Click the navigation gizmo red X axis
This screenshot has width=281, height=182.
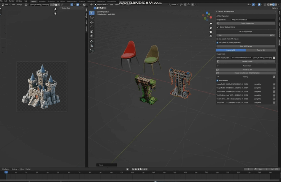point(211,17)
